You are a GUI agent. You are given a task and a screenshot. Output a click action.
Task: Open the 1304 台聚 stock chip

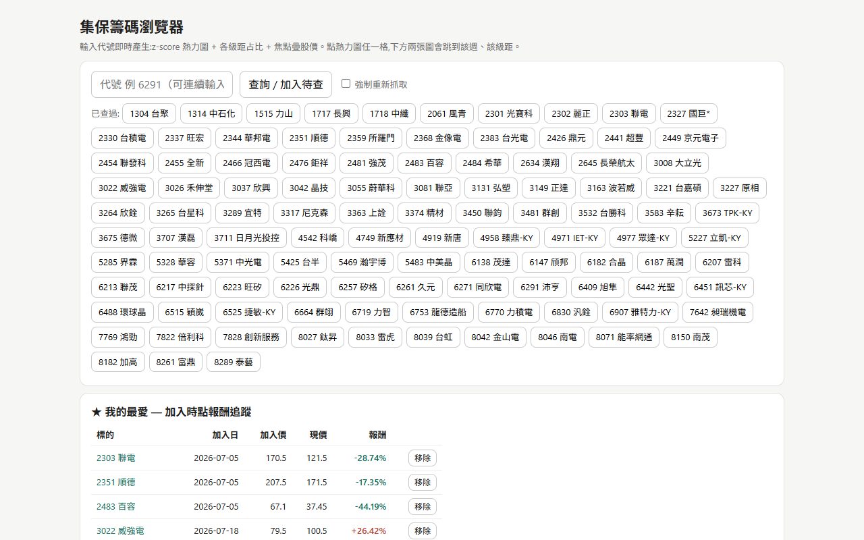(x=149, y=113)
